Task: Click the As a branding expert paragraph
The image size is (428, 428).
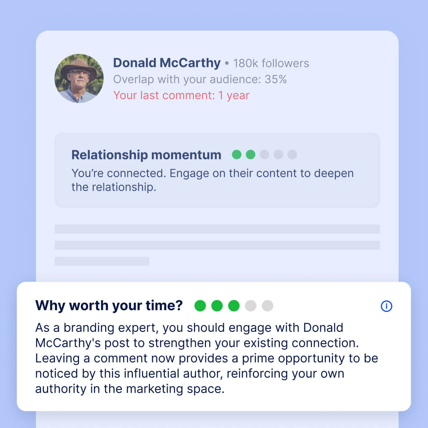Action: coord(206,358)
